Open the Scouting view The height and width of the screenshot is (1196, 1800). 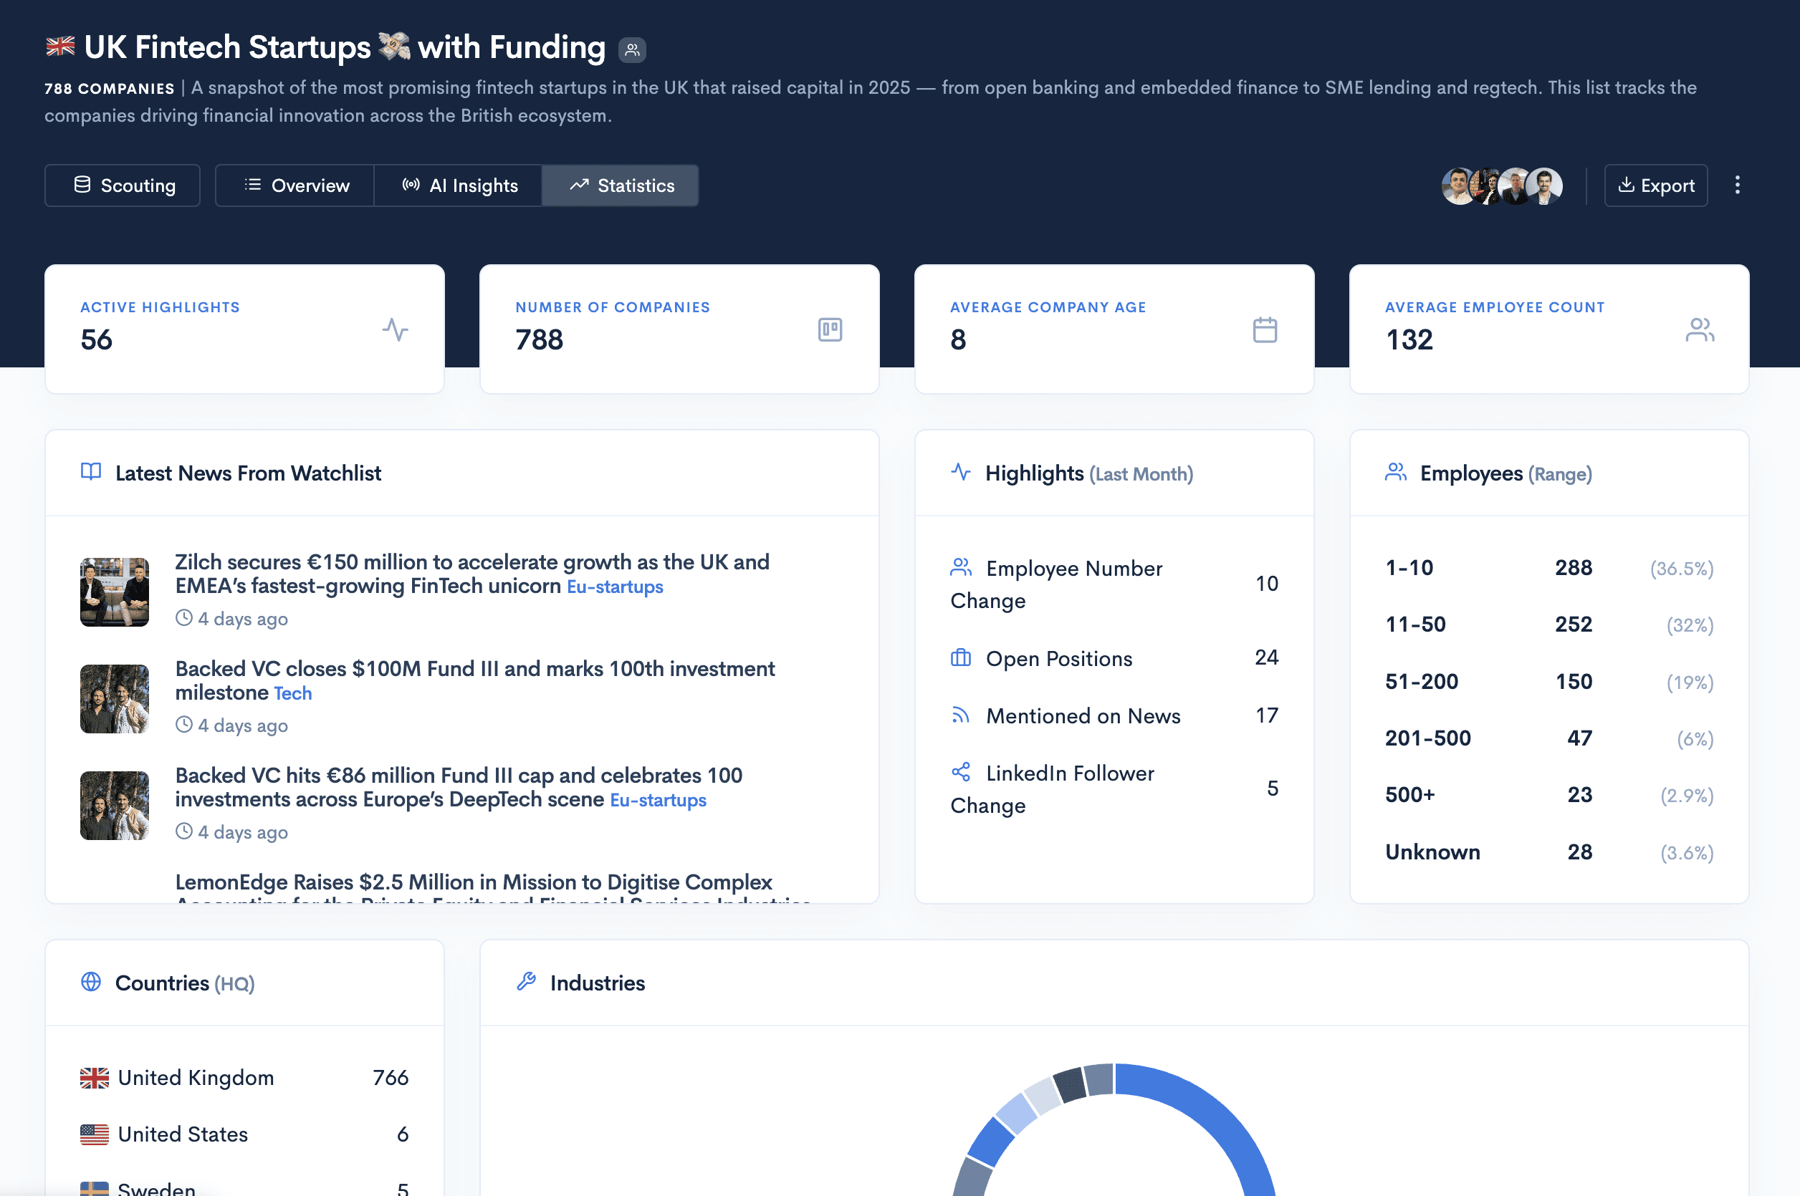[x=123, y=185]
